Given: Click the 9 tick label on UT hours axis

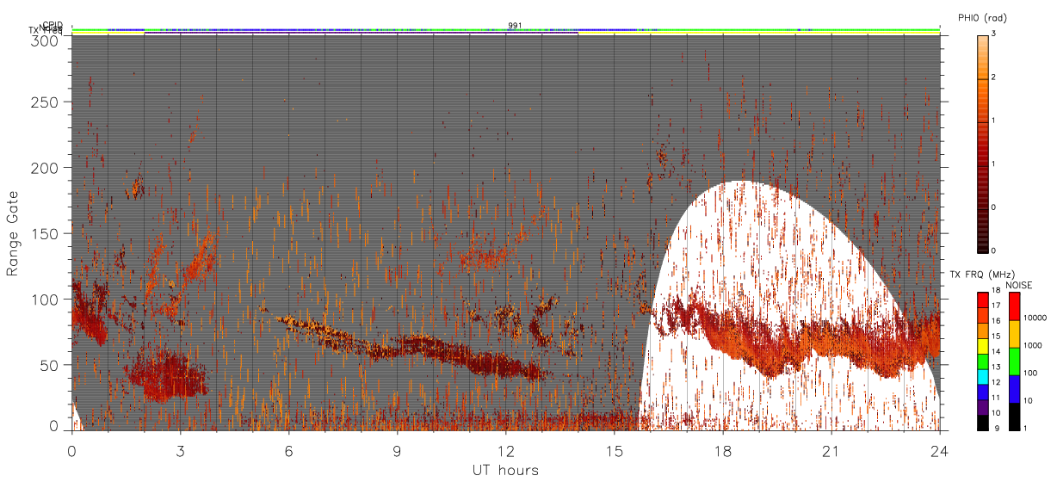Looking at the screenshot, I should click(398, 451).
